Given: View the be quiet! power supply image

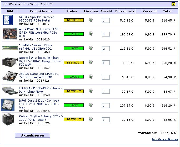Looking at the screenshot, I should click(9, 62).
